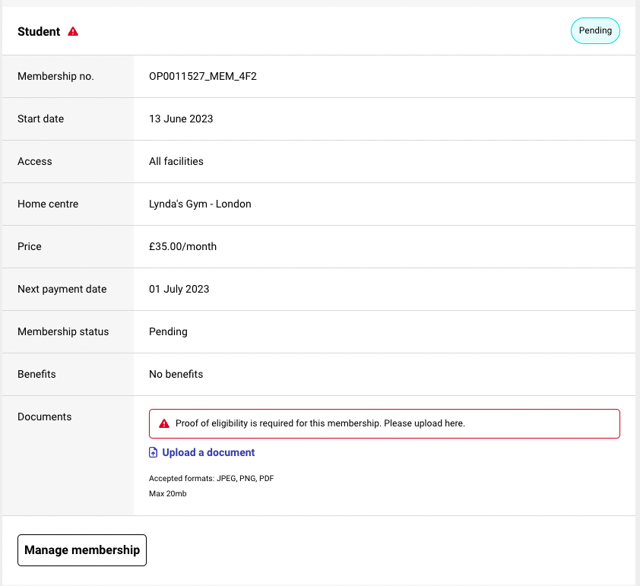640x586 pixels.
Task: Click the All facilities access value
Action: (x=176, y=161)
